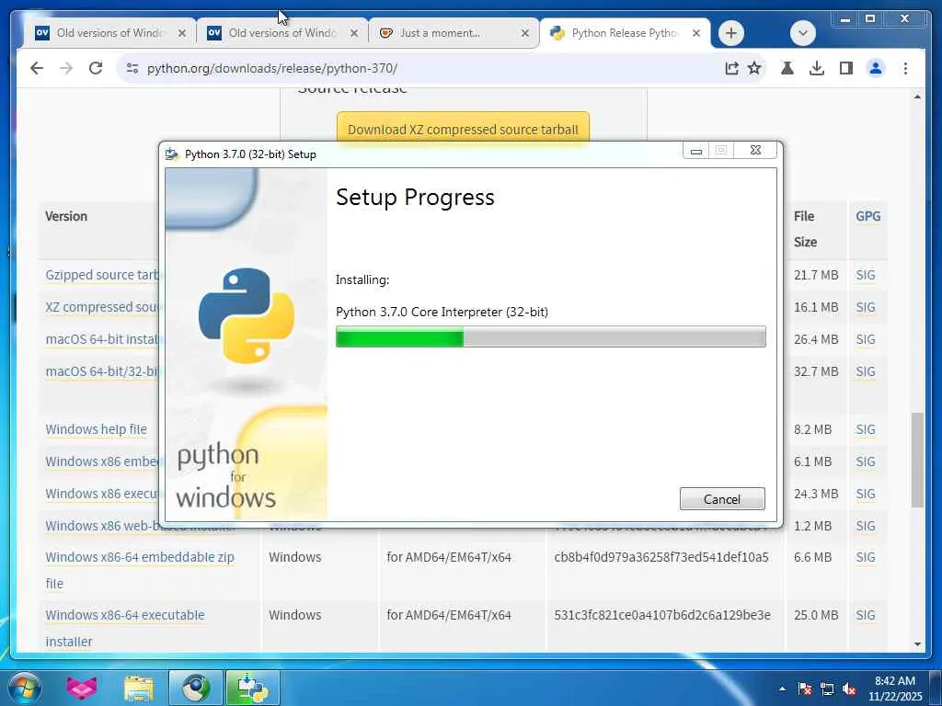This screenshot has width=942, height=706.
Task: Switch to first Old versions of Windows tab
Action: [x=110, y=33]
